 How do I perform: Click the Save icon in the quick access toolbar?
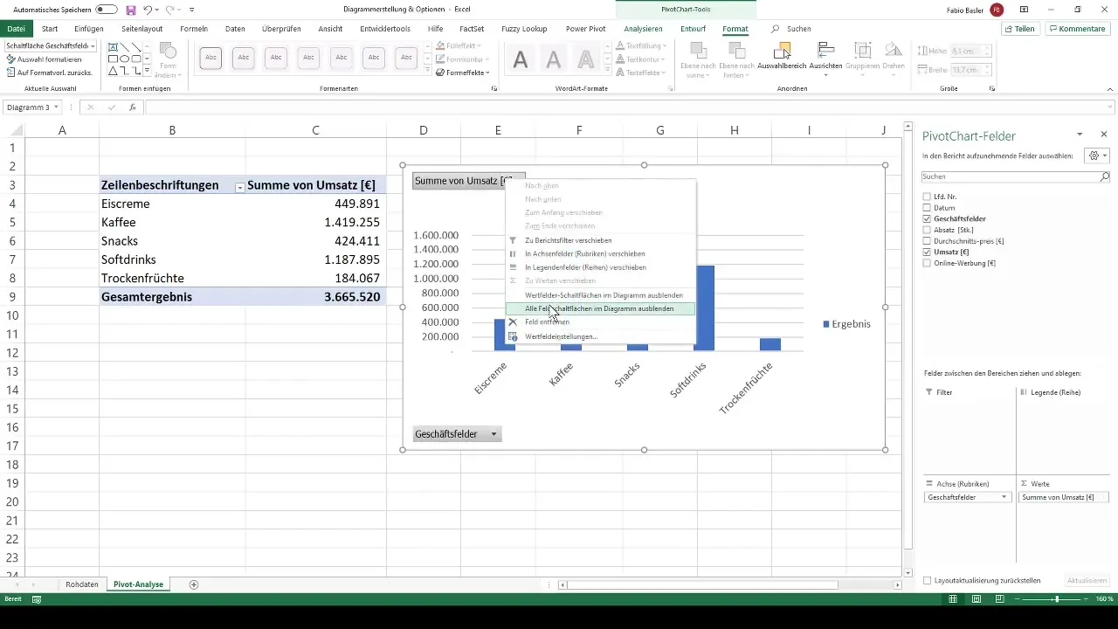pyautogui.click(x=130, y=10)
